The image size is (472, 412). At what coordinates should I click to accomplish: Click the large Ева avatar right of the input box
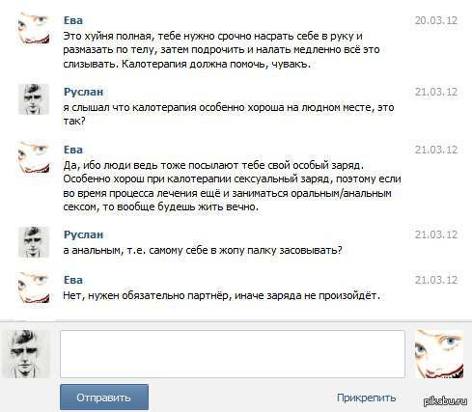pos(439,354)
